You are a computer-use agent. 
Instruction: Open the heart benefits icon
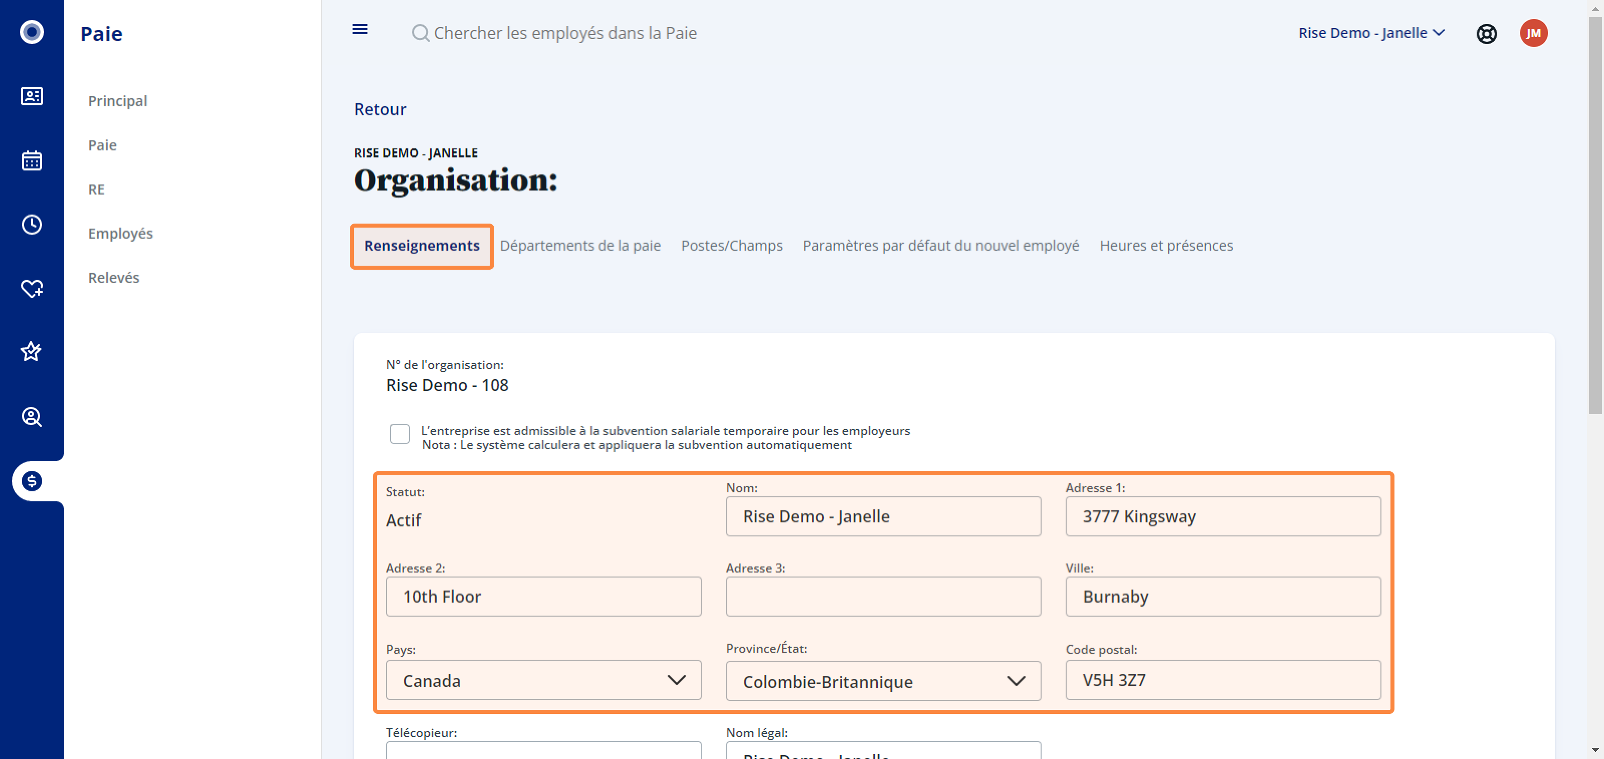(x=32, y=288)
